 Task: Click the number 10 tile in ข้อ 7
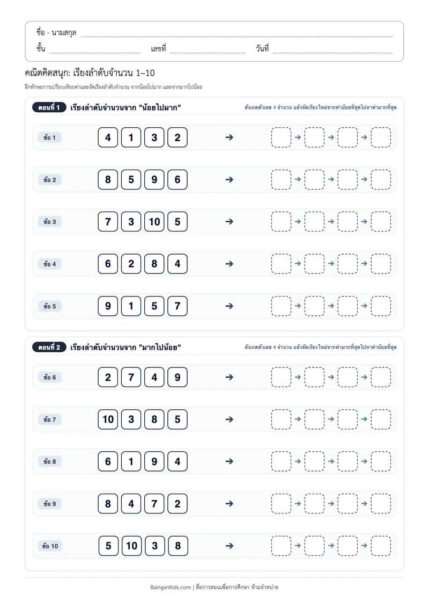pyautogui.click(x=108, y=419)
